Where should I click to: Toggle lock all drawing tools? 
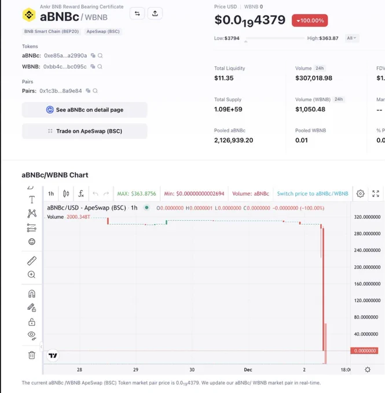pos(32,322)
